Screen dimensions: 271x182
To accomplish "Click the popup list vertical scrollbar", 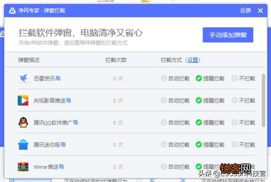I will tap(263, 101).
